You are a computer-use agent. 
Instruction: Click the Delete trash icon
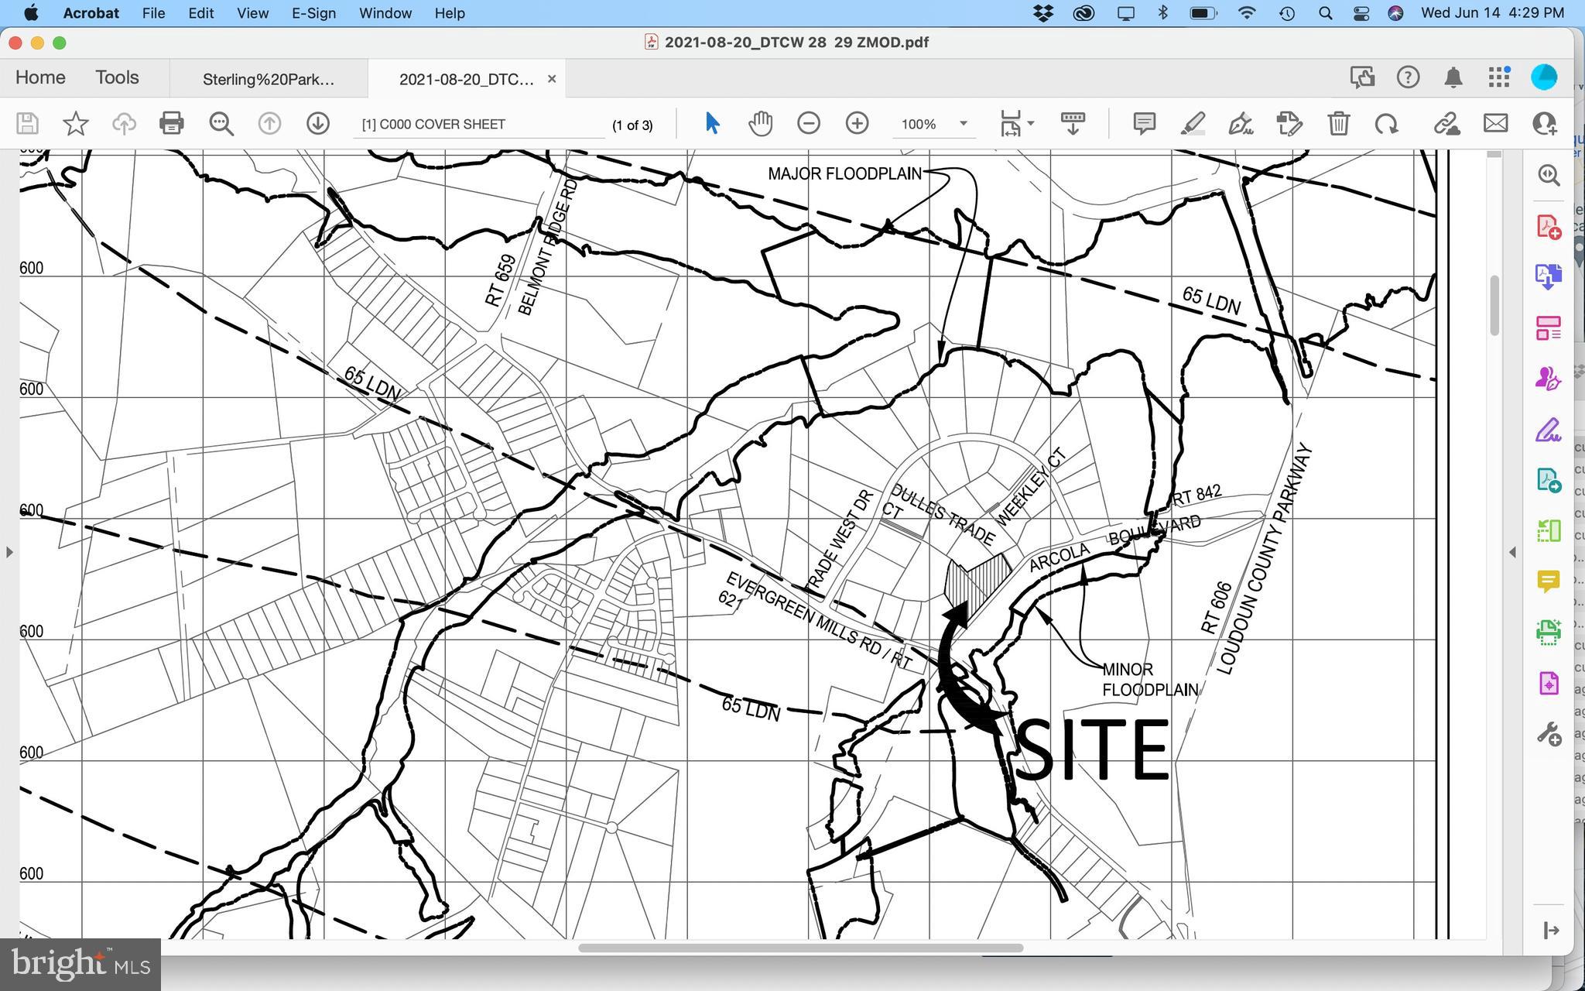click(1338, 124)
